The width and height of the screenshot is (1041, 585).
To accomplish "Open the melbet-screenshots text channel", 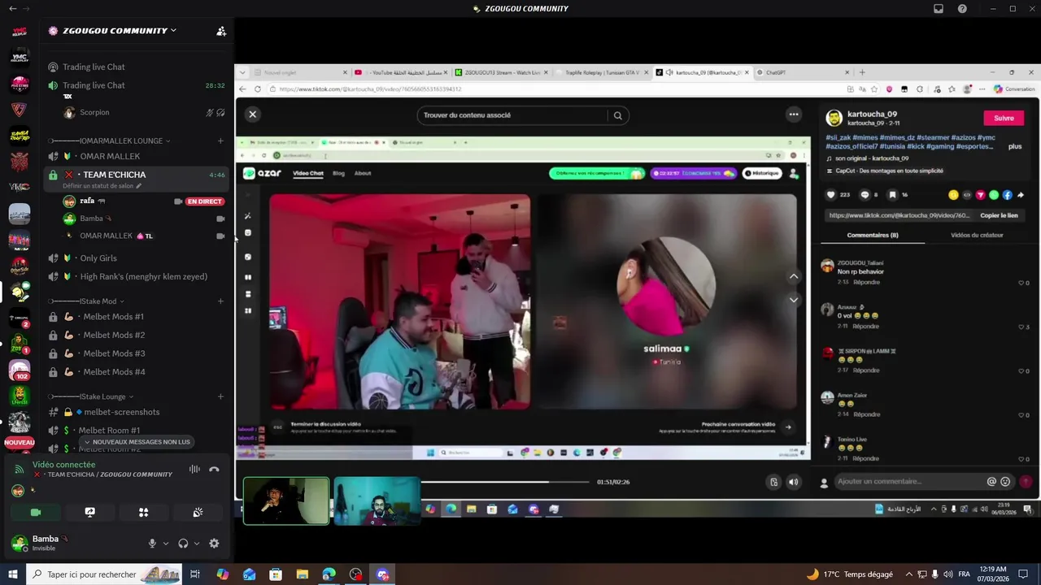I will point(136,412).
